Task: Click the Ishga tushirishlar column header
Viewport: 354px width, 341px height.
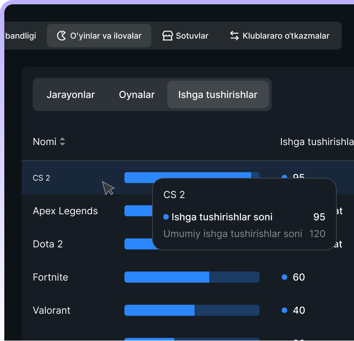Action: [316, 142]
